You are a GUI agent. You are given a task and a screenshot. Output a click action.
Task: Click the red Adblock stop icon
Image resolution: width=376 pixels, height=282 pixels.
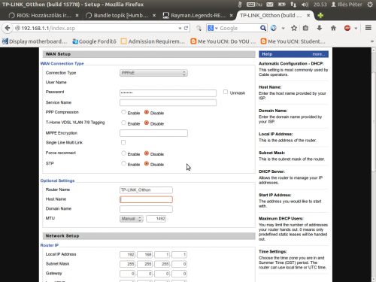tap(347, 28)
